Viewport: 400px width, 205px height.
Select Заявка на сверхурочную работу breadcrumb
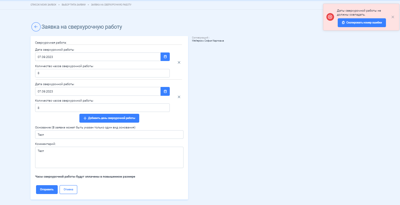pos(111,5)
